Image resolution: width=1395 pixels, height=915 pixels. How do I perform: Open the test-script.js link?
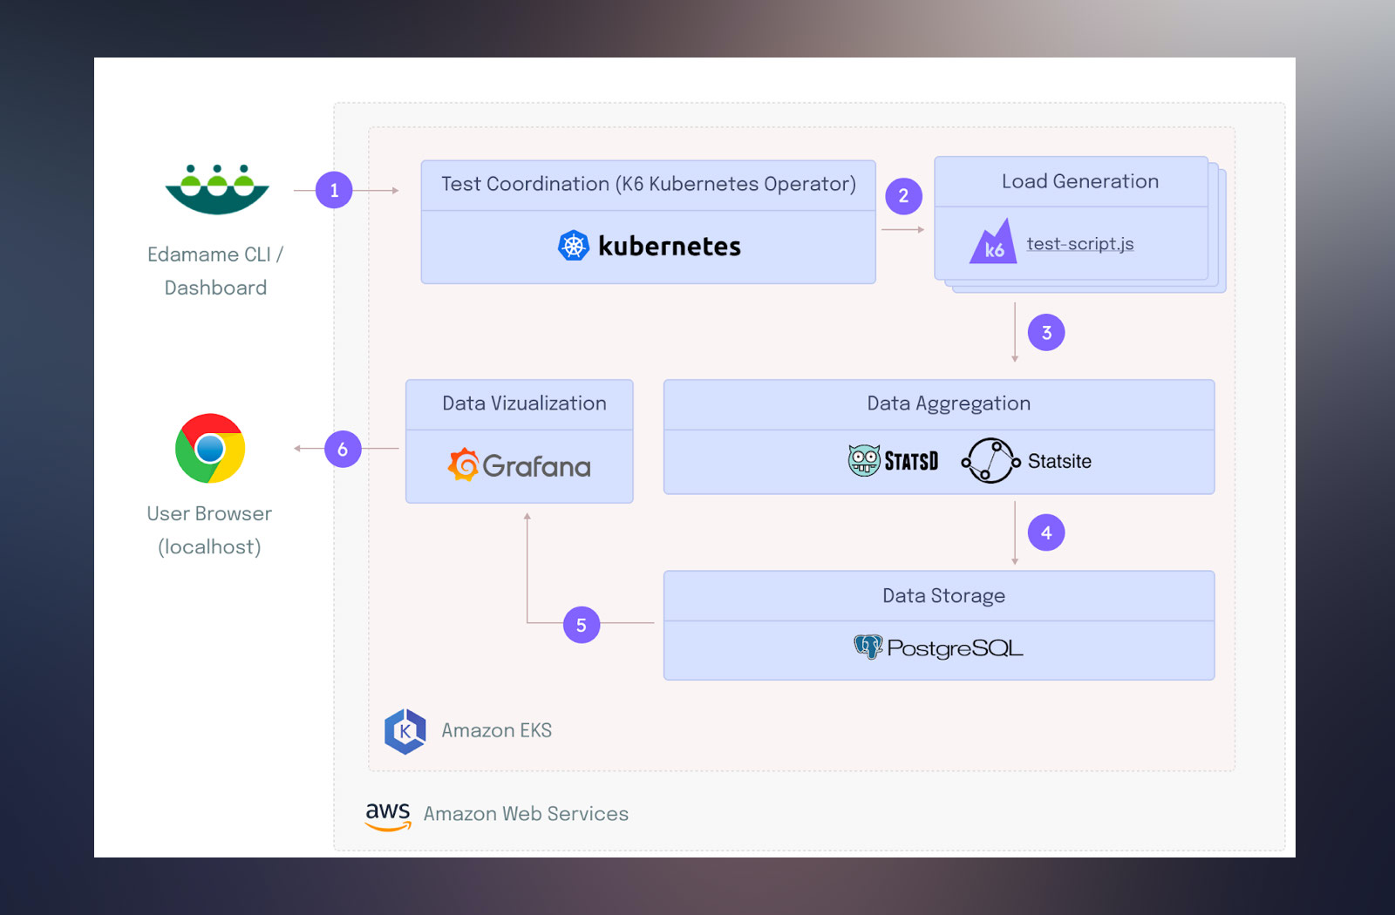pyautogui.click(x=1080, y=244)
